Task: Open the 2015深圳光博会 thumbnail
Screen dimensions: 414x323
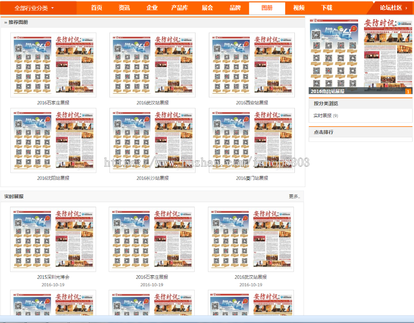Action: [x=53, y=239]
